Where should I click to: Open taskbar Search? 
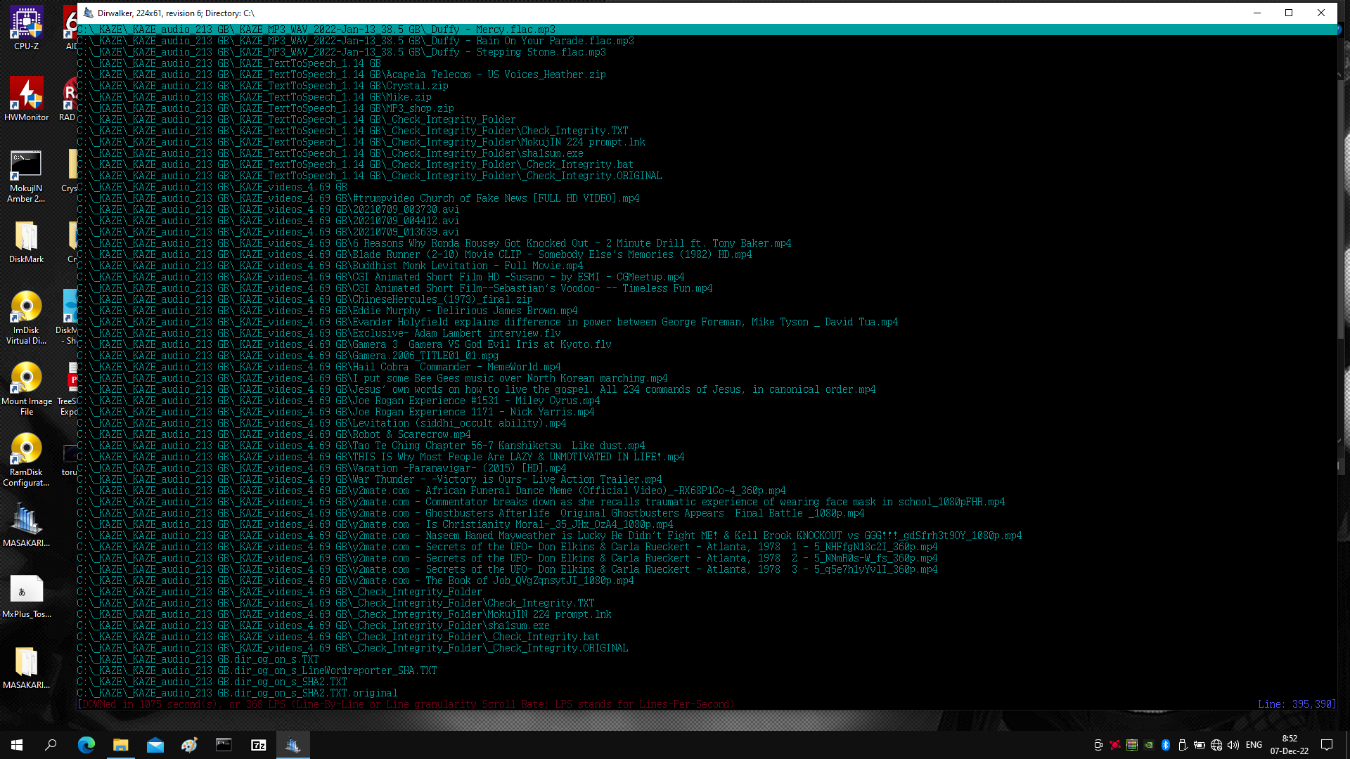tap(51, 745)
